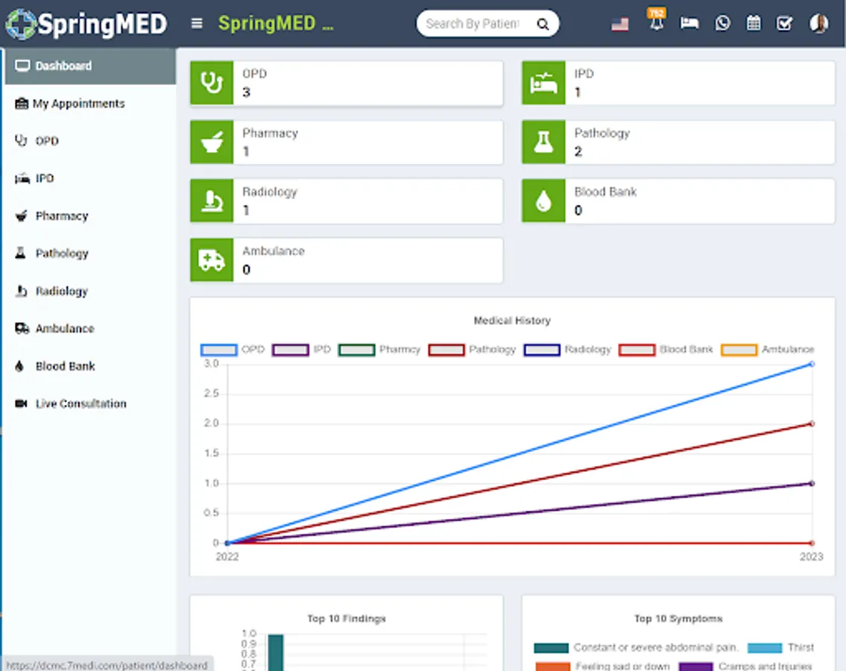Image resolution: width=846 pixels, height=671 pixels.
Task: Toggle Blood Bank series in chart legend
Action: (x=666, y=350)
